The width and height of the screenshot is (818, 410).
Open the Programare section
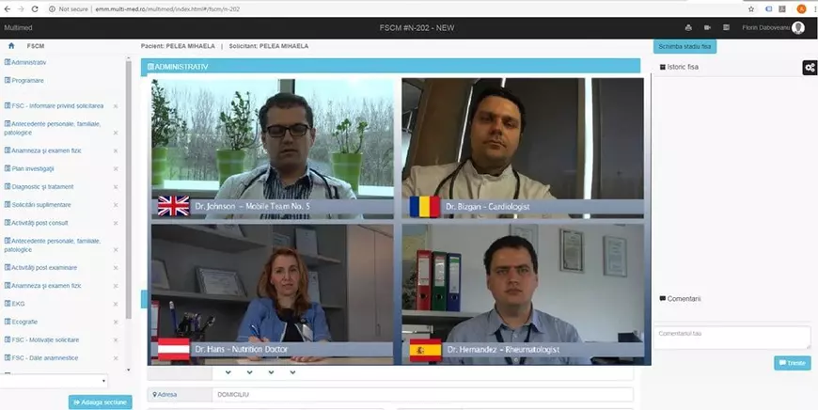(x=24, y=80)
